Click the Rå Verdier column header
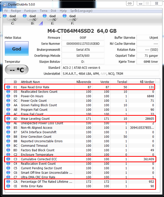The height and width of the screenshot is (197, 164). 142,82
